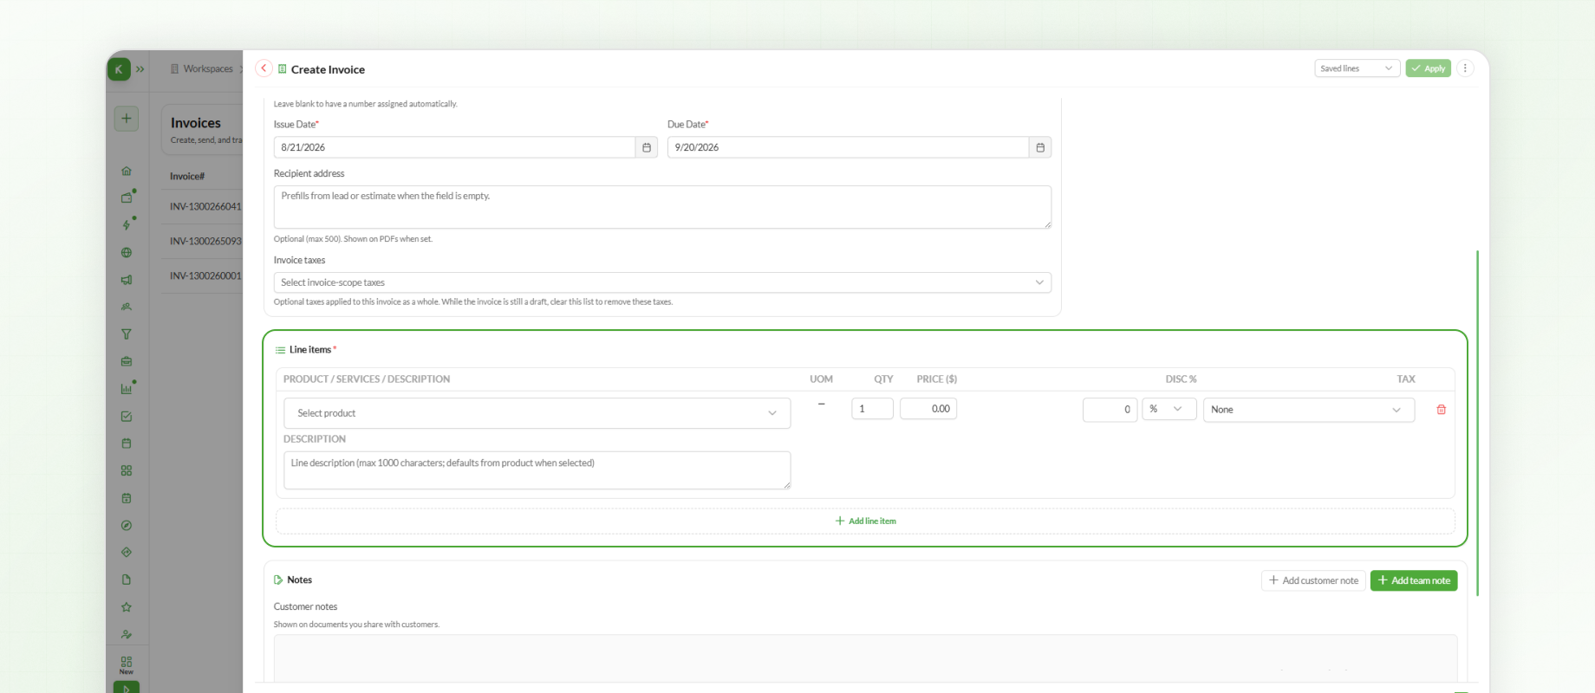This screenshot has width=1595, height=693.
Task: Open invoice INV-1300265093 in list
Action: click(x=205, y=241)
